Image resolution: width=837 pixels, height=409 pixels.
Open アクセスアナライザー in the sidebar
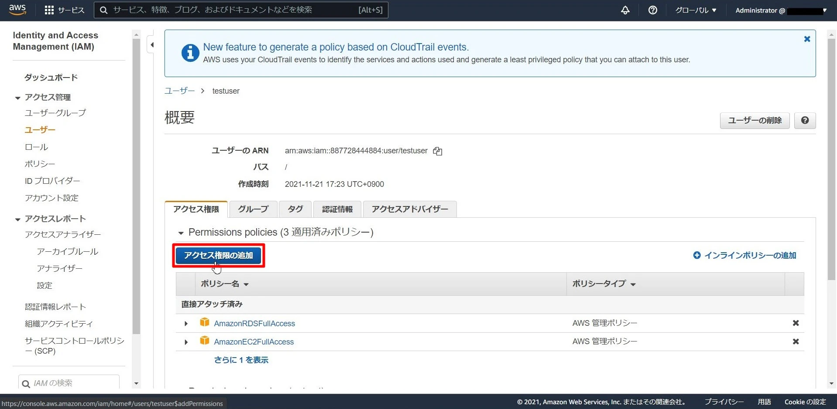(63, 234)
